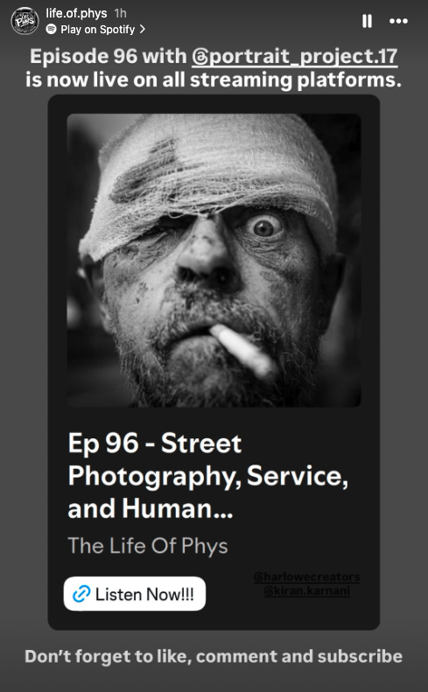
Task: Open the Play on Spotify link
Action: coord(96,29)
